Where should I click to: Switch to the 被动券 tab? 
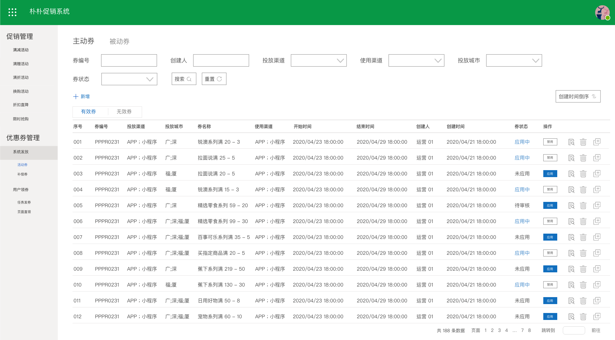coord(119,41)
